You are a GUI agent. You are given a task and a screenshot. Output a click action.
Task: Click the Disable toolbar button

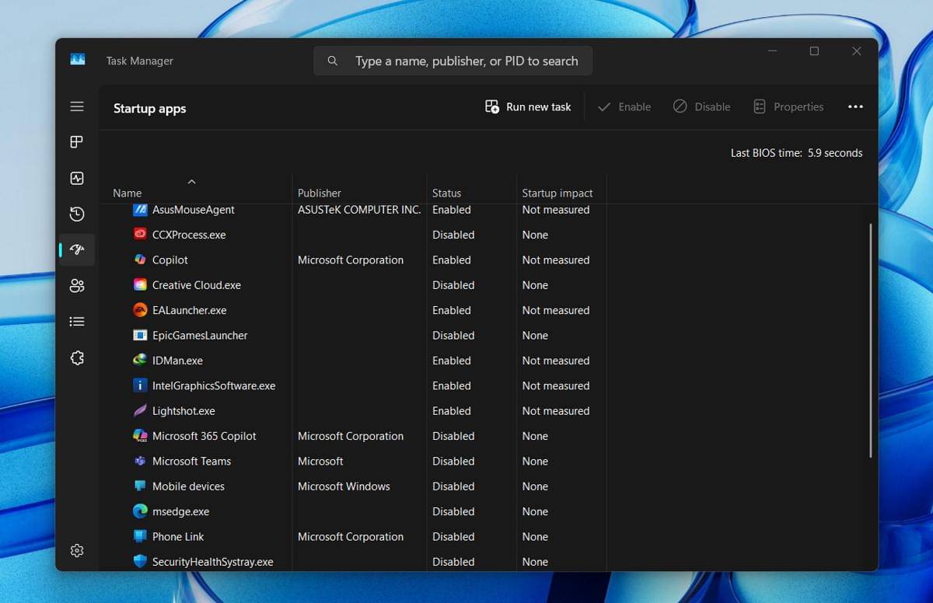point(701,106)
